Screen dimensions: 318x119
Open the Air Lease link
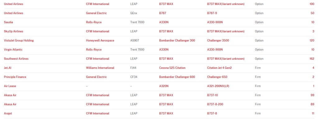10,86
